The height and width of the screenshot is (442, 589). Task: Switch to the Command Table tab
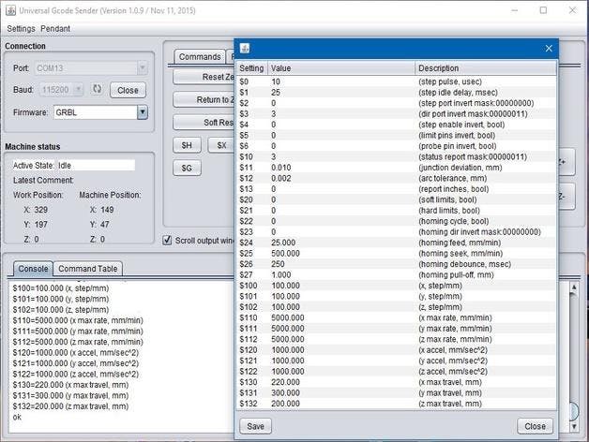88,269
